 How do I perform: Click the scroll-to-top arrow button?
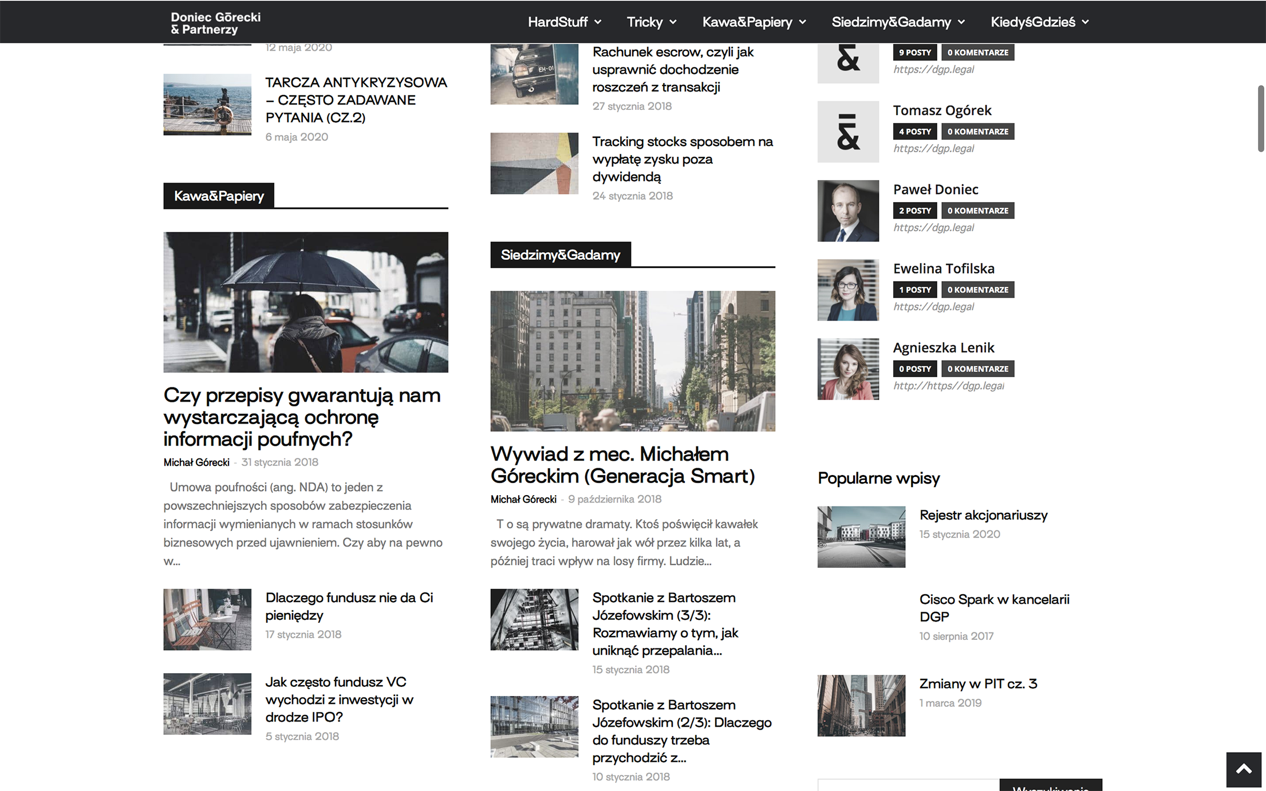[x=1243, y=770]
